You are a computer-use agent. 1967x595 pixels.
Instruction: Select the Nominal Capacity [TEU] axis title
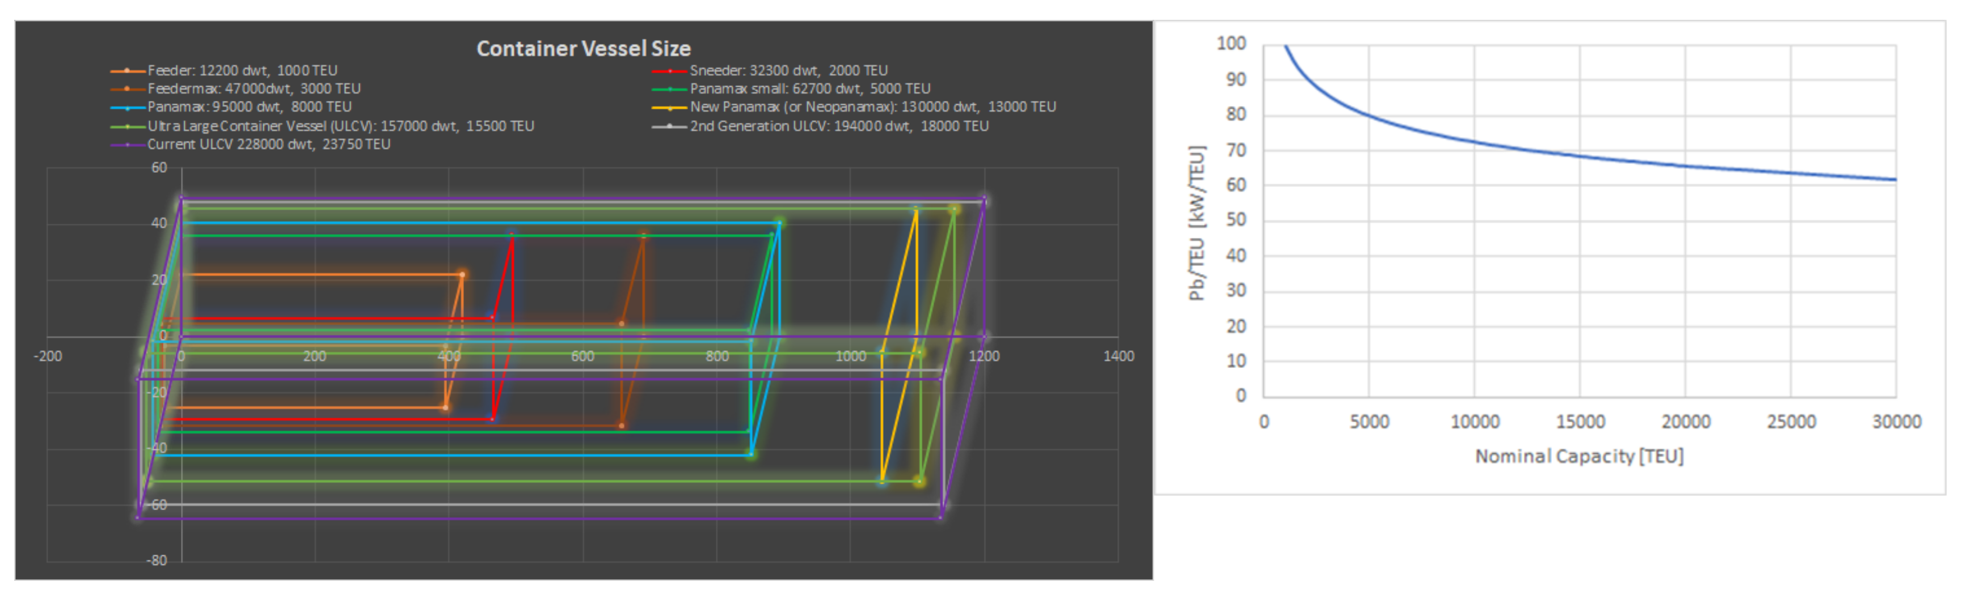pos(1578,456)
